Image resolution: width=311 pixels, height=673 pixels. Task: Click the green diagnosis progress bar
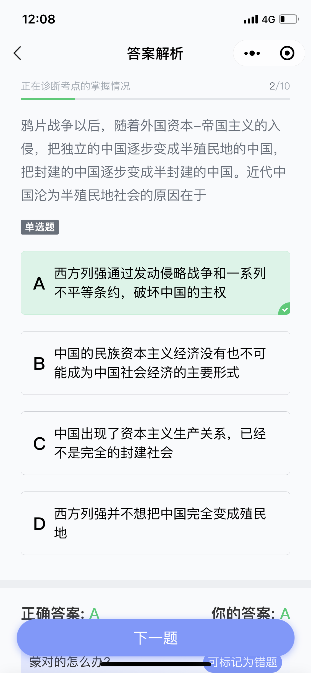click(48, 99)
